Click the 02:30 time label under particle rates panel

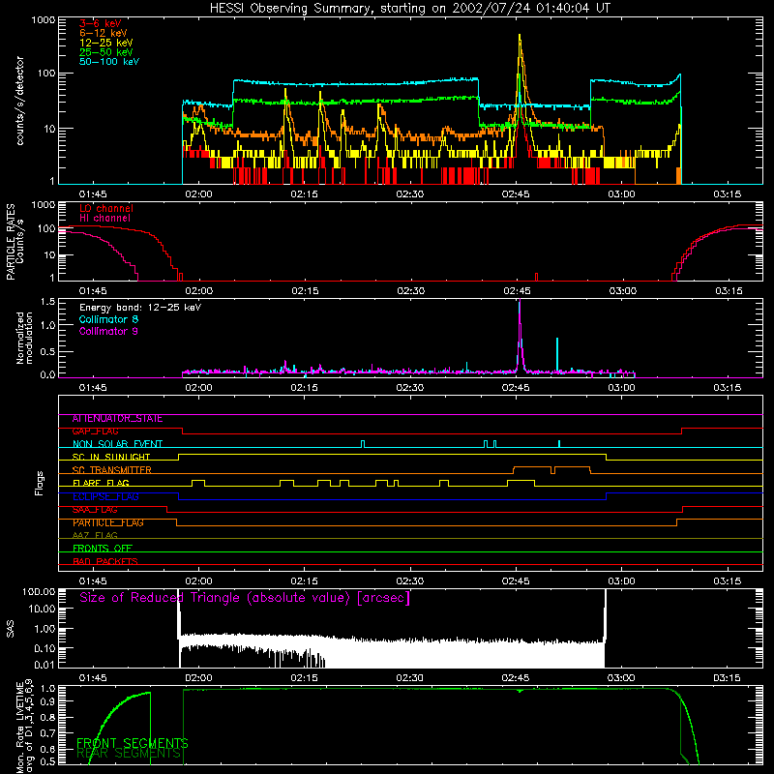(410, 291)
